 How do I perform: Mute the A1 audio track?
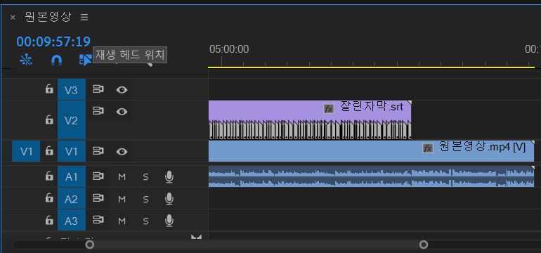122,177
